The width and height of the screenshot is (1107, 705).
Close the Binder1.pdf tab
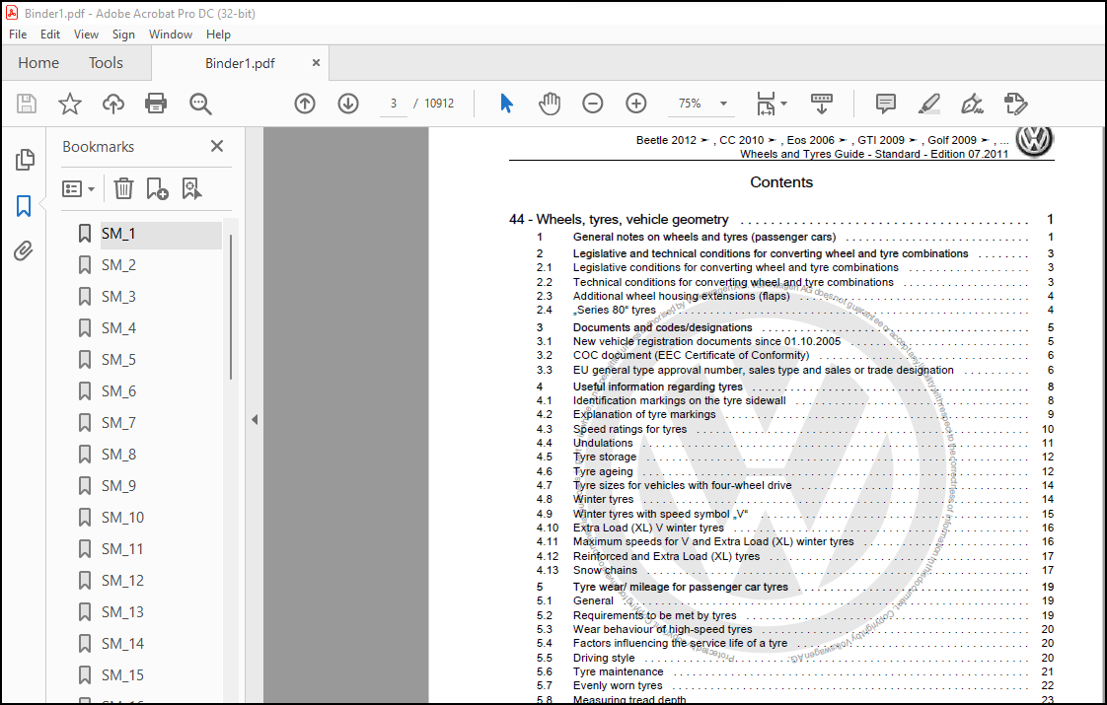click(317, 63)
